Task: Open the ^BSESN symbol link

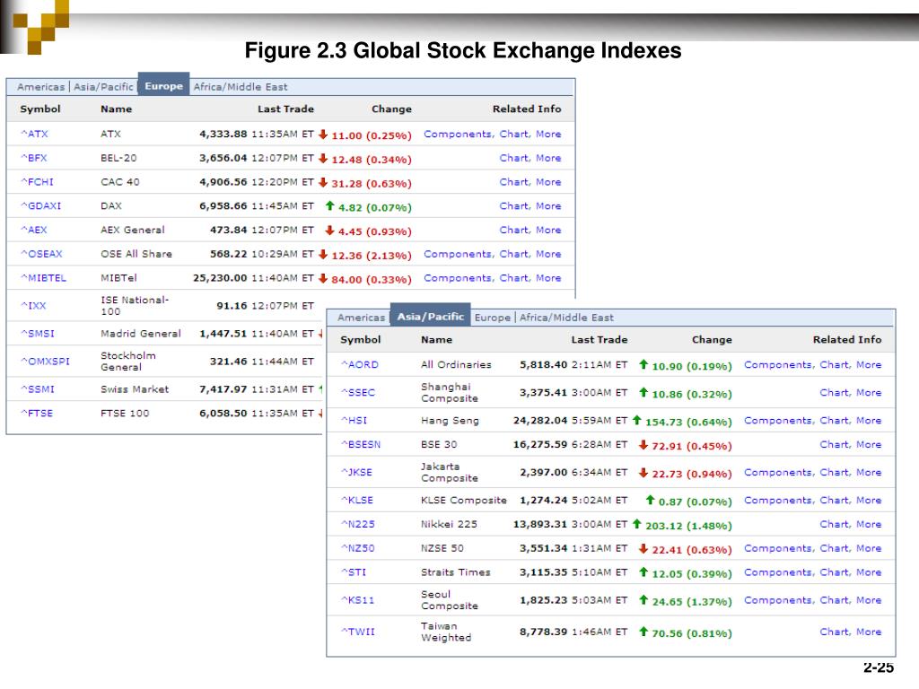Action: tap(361, 444)
